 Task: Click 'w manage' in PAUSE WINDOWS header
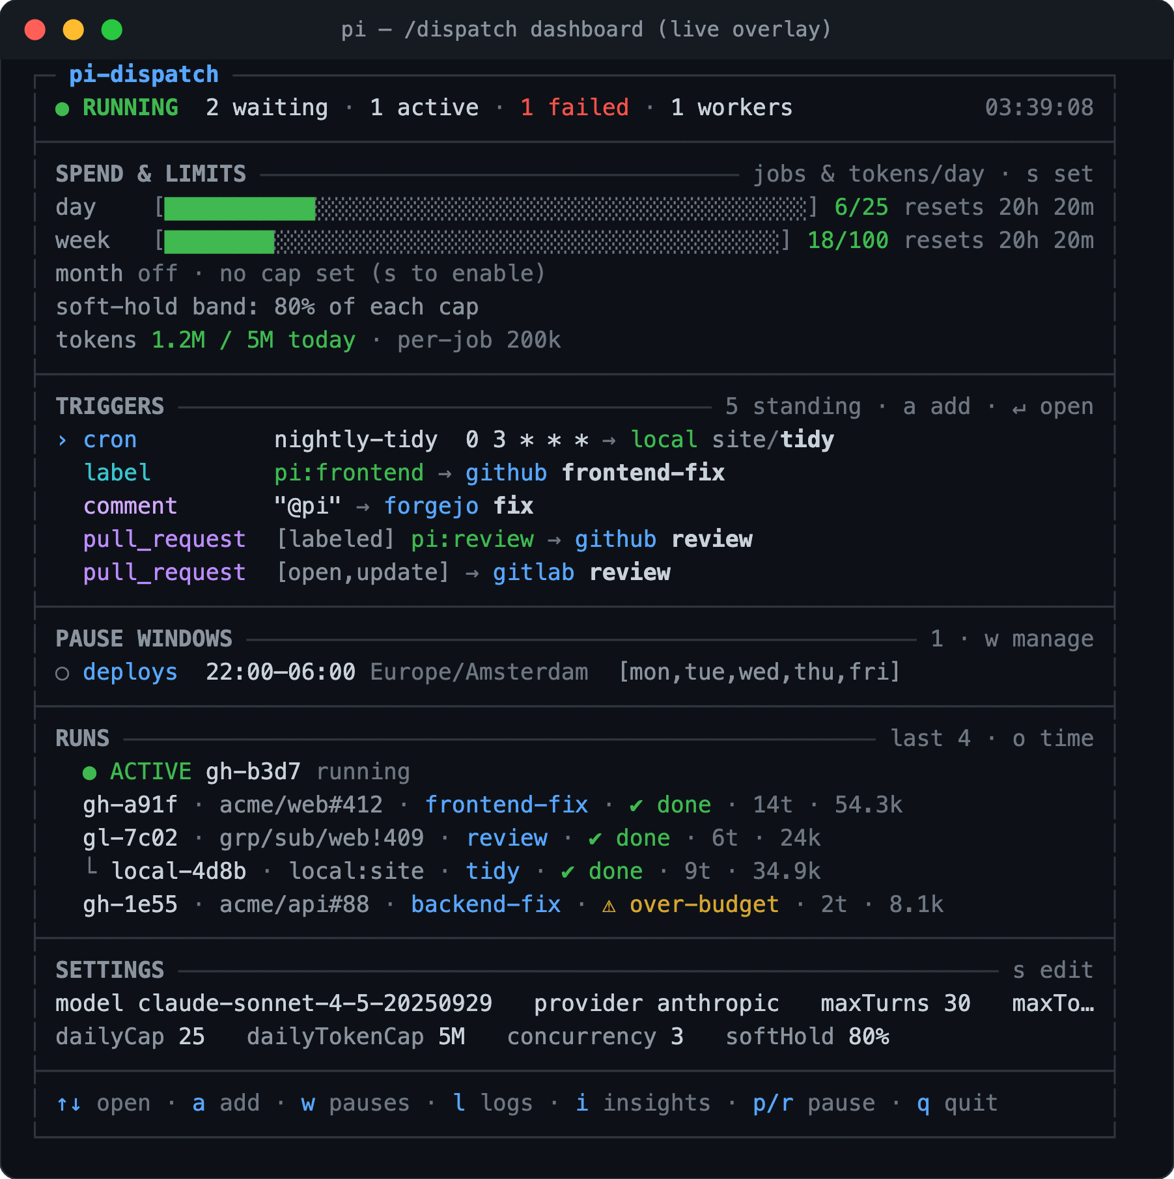tap(1039, 639)
